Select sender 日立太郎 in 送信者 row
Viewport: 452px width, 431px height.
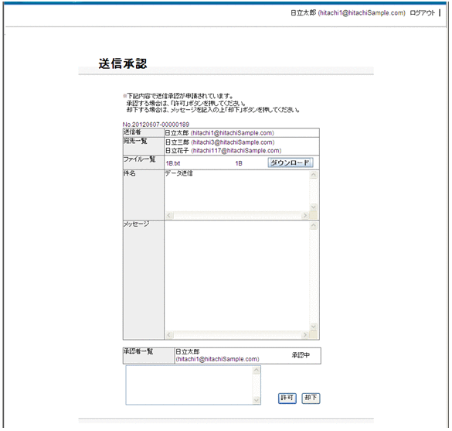[x=219, y=133]
